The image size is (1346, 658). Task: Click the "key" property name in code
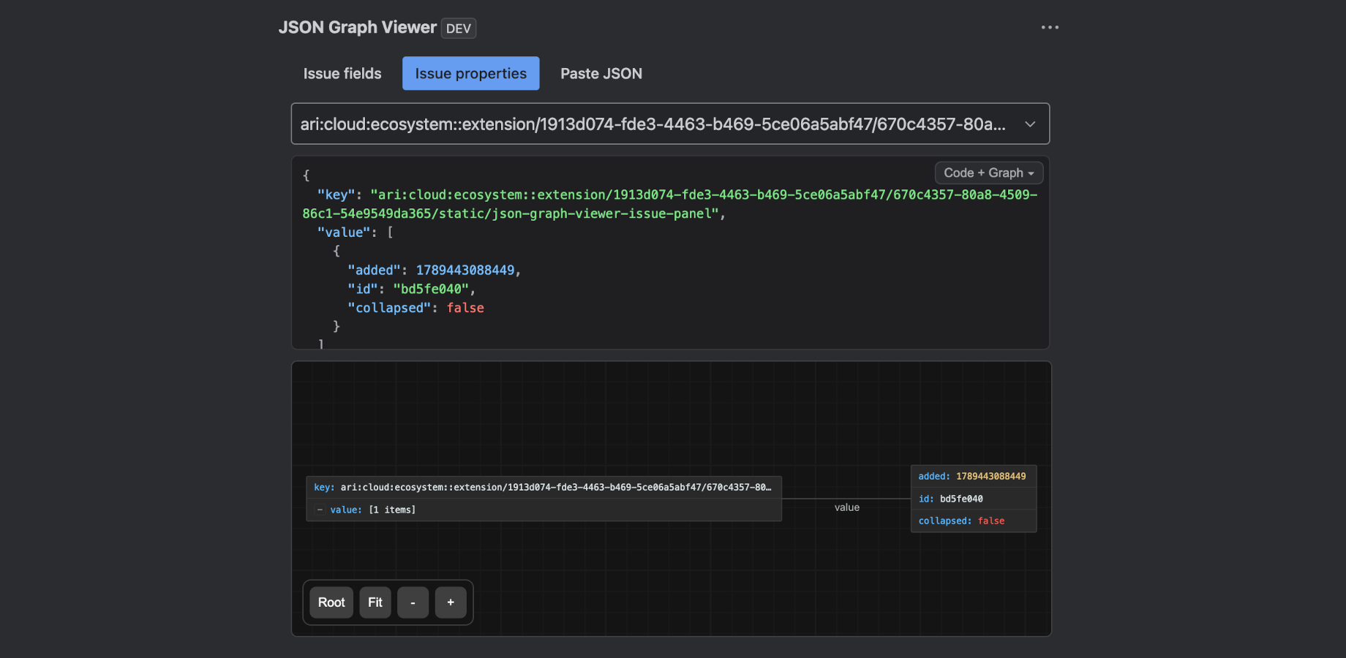[x=336, y=194]
